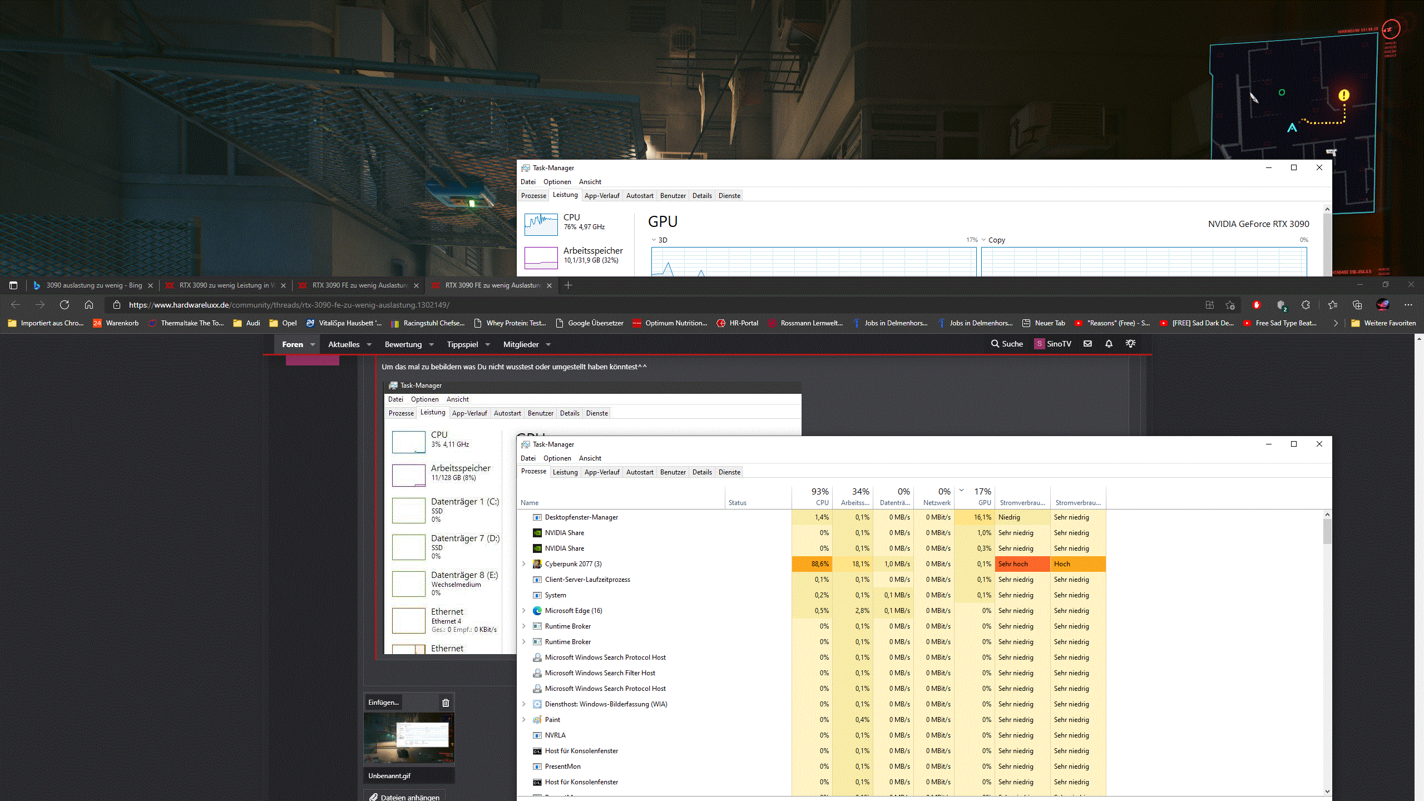The height and width of the screenshot is (801, 1424).
Task: Switch to 'RTX 3090 zu wenig Leistung' browser tab
Action: pyautogui.click(x=226, y=285)
